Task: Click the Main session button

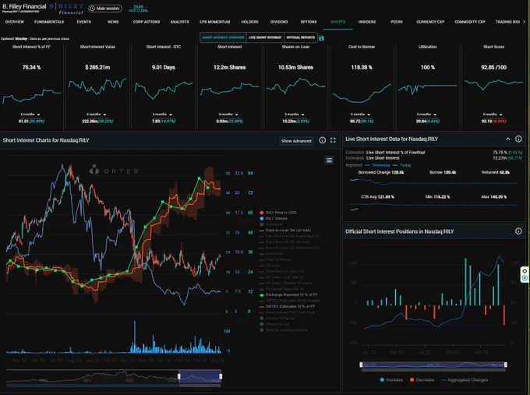Action: click(105, 8)
